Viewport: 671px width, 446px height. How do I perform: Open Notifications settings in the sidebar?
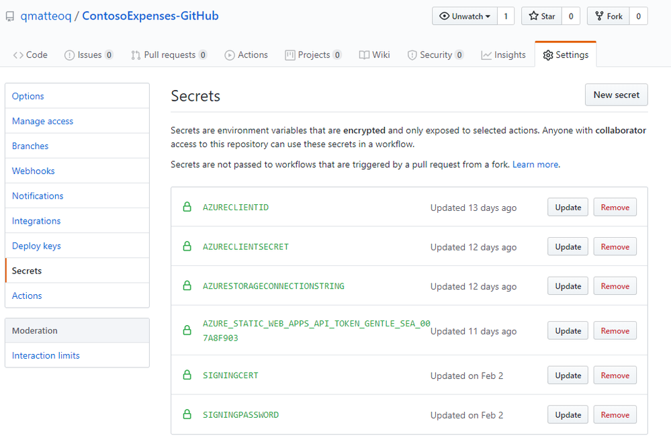tap(77, 195)
